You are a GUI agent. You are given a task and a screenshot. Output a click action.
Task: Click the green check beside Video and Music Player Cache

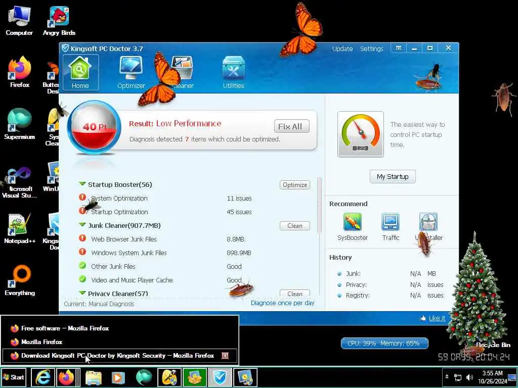click(82, 279)
